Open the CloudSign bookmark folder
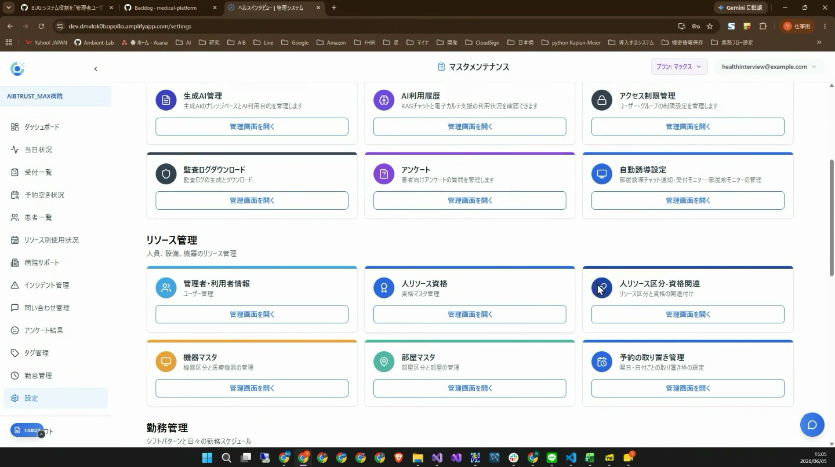 point(482,42)
